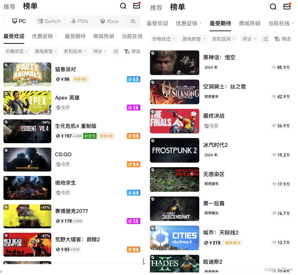298x275 pixels.
Task: Expand 优惠促销 dropdown on the right screen
Action: point(189,24)
